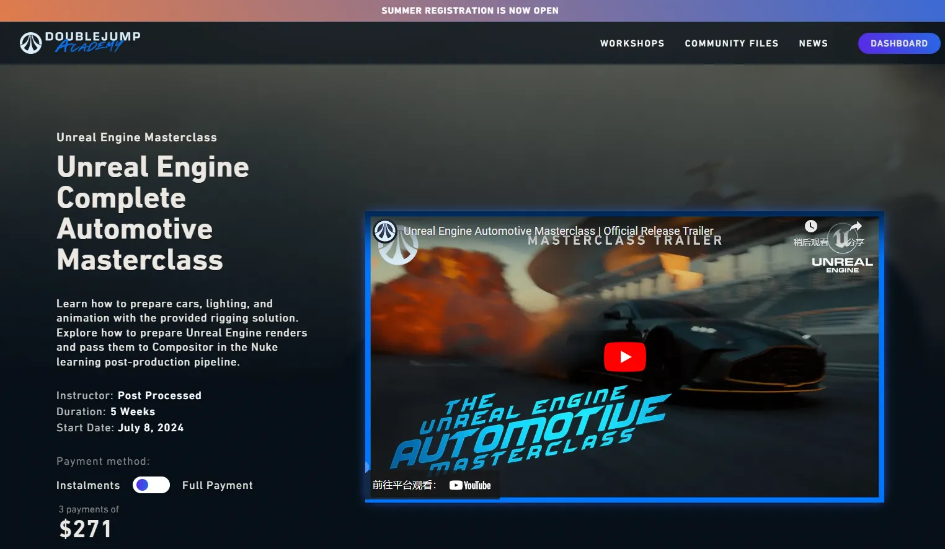This screenshot has width=945, height=549.
Task: Click the DoubleJump Academy logo
Action: coord(80,43)
